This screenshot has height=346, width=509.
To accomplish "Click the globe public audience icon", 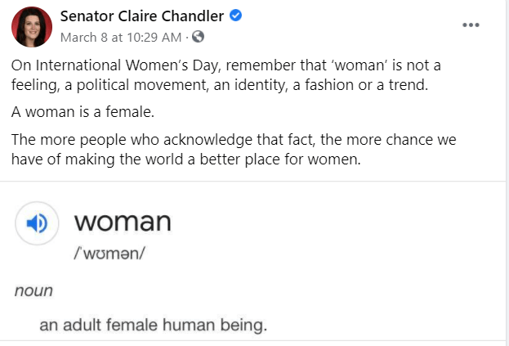I will coord(198,37).
